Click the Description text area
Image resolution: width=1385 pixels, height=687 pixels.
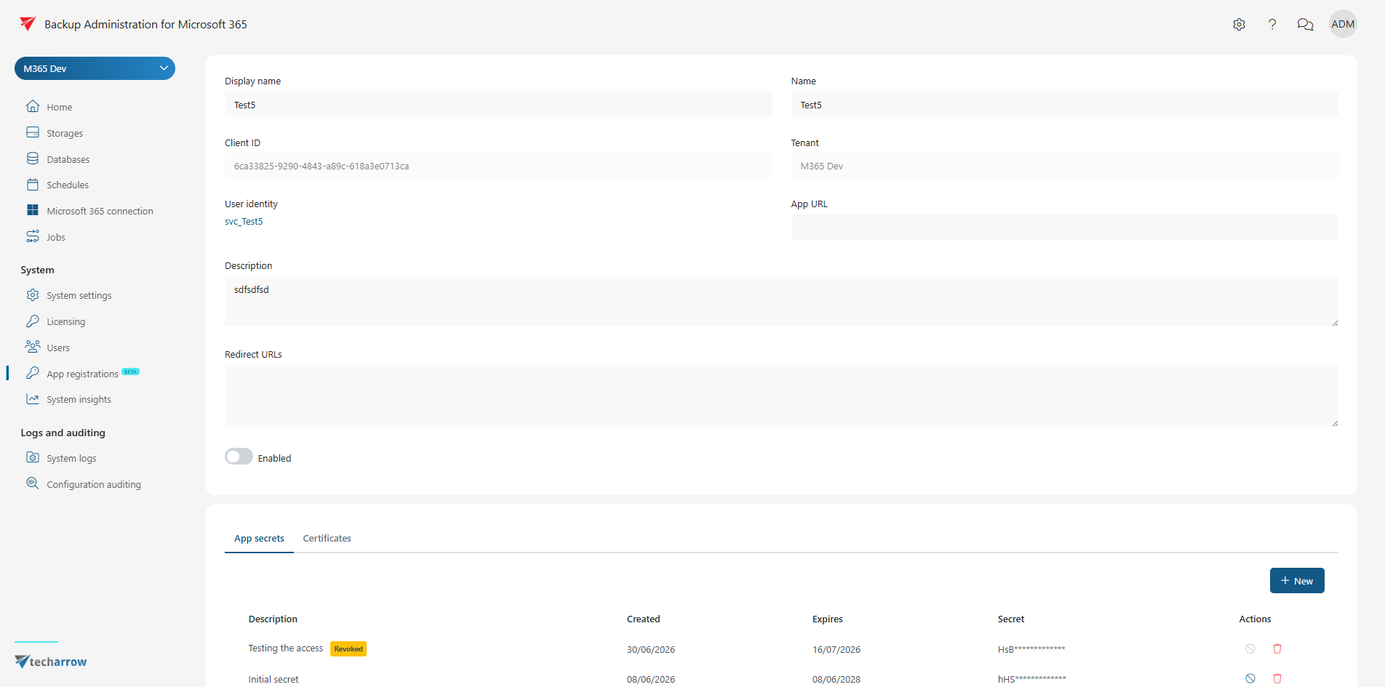tap(781, 301)
